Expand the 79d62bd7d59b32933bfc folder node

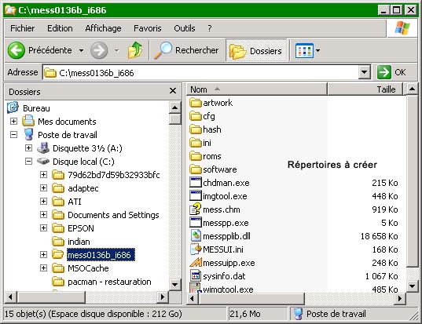tap(43, 175)
